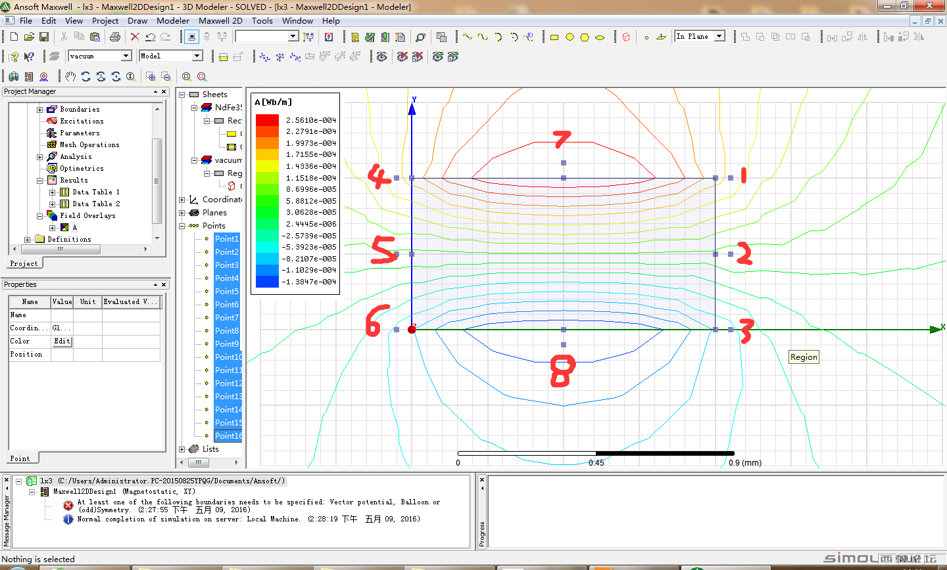Select the Draw ellipse tool
This screenshot has height=570, width=947.
tap(600, 37)
